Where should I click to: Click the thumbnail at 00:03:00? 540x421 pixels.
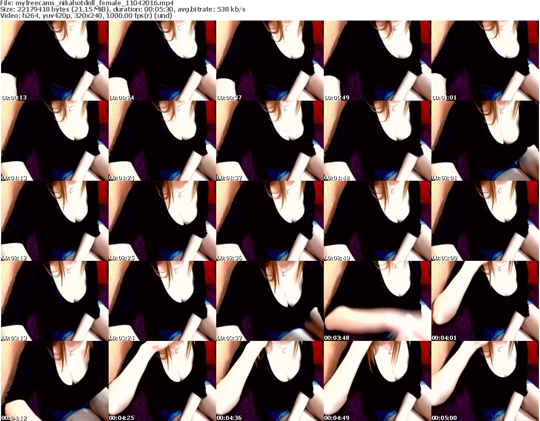coord(485,221)
